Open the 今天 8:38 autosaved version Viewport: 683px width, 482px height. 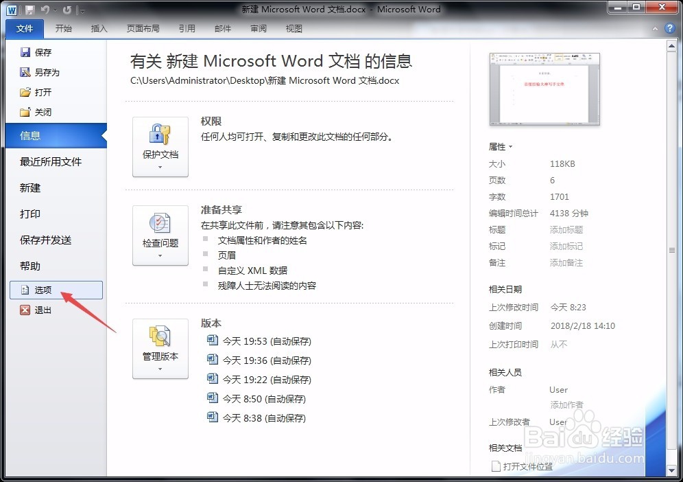(x=256, y=418)
